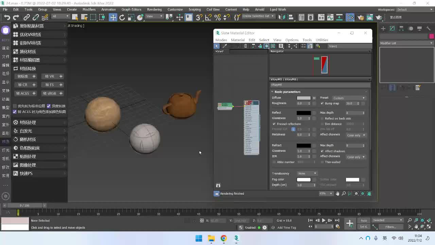Screen dimensions: 435x245
Task: Click the pan hand tool in Slate editor
Action: (x=337, y=194)
